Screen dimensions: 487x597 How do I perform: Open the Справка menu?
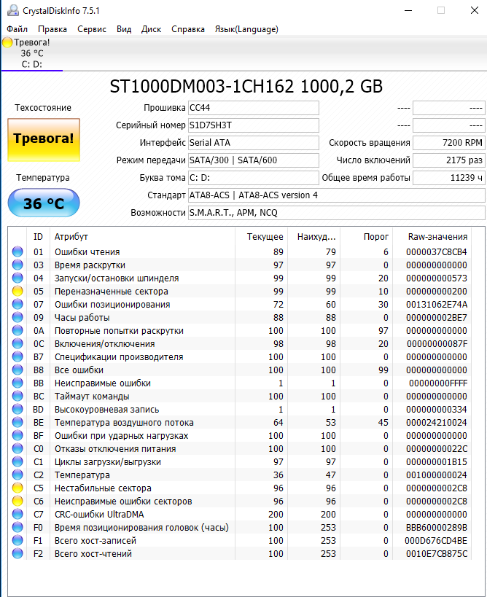click(x=188, y=29)
